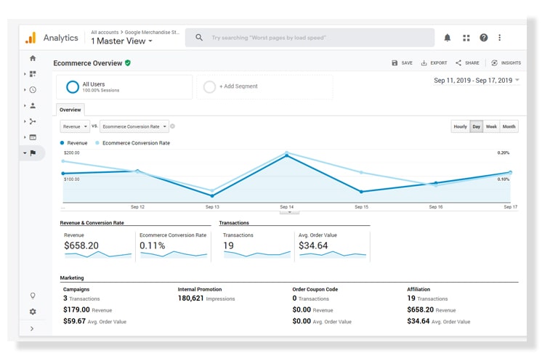Switch chart granularity to Week

pos(491,126)
